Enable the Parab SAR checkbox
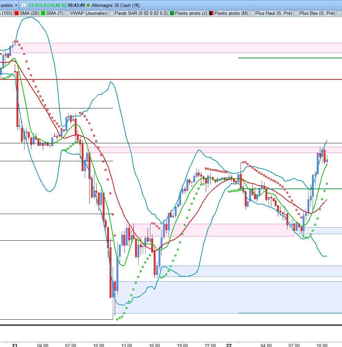The image size is (342, 347). coord(112,13)
